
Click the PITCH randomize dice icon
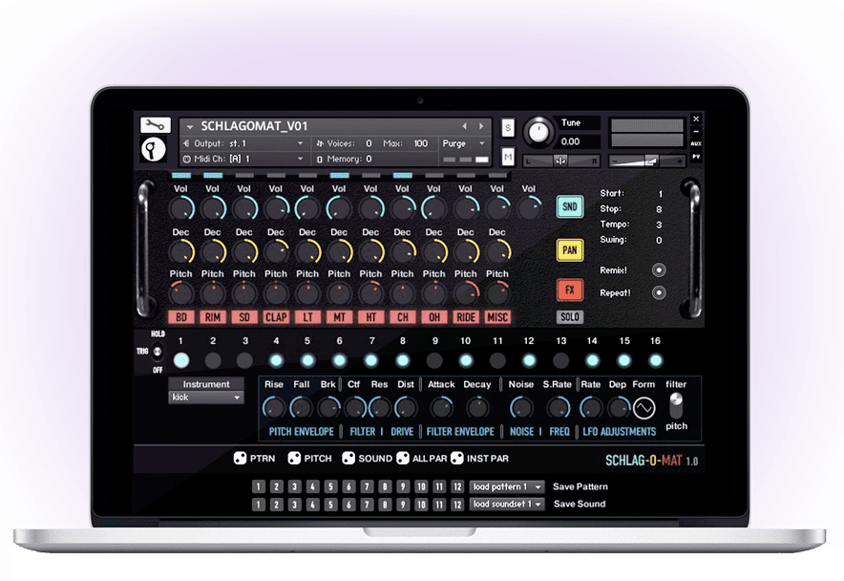(x=292, y=458)
